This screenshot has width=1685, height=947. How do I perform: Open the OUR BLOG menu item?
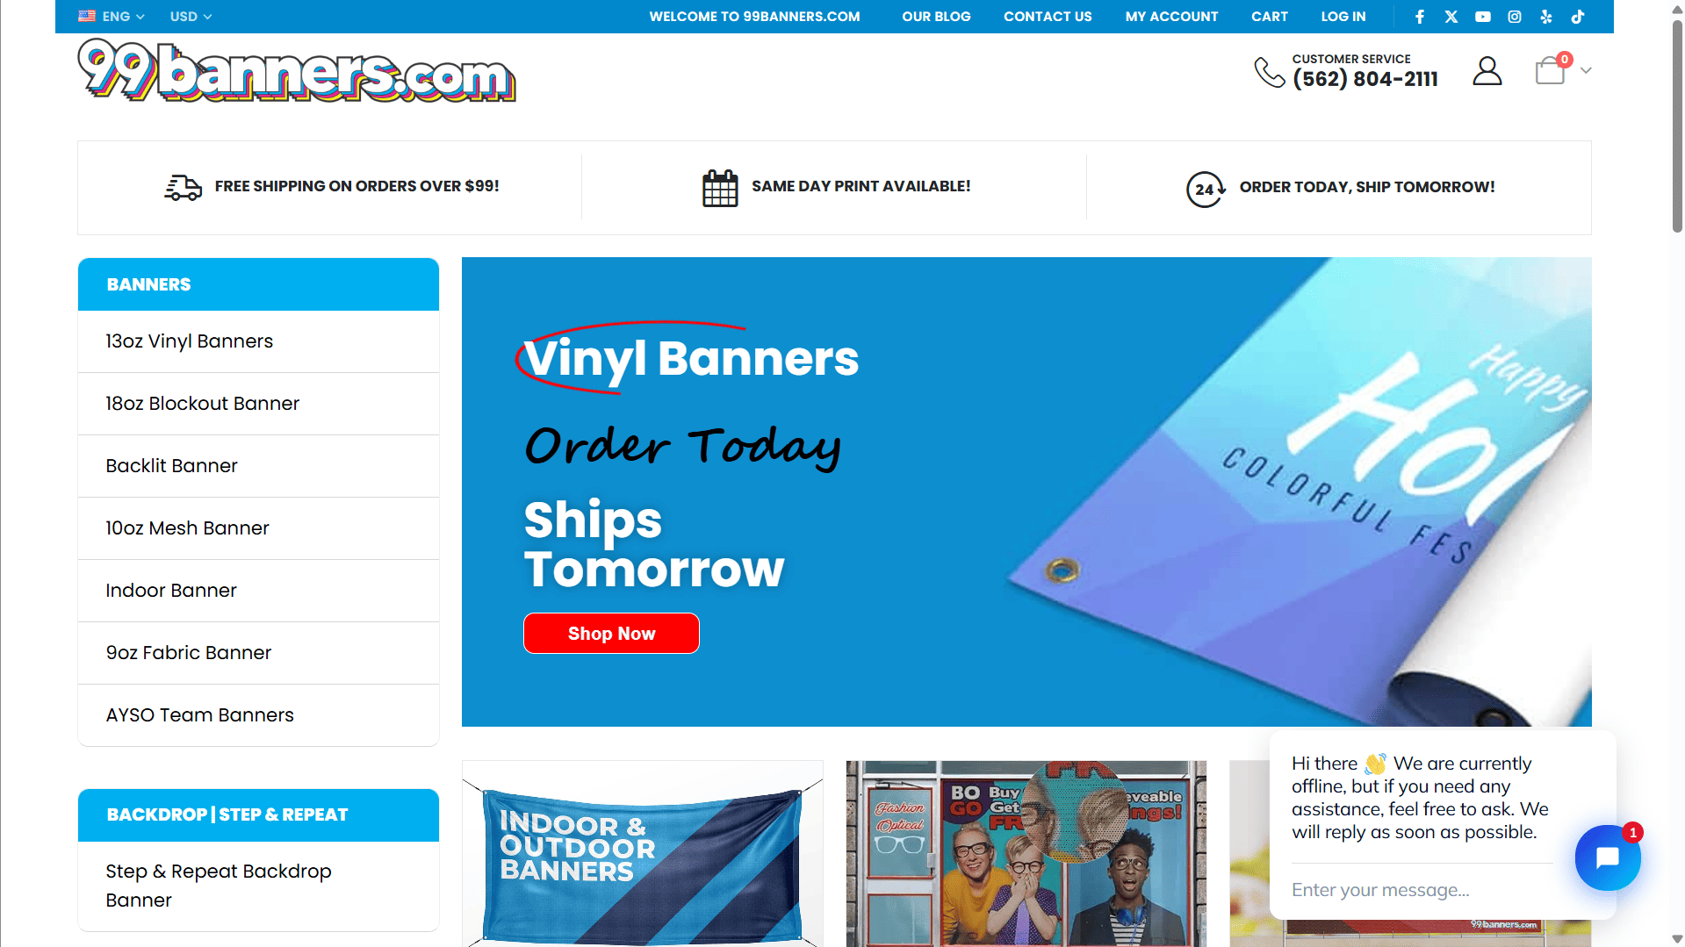[936, 17]
